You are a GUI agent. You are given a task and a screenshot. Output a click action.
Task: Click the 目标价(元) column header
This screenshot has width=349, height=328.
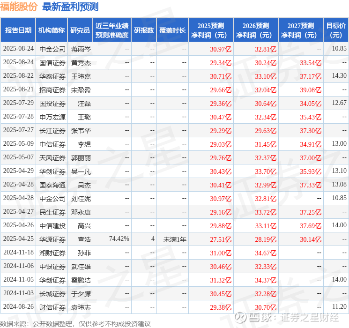[x=336, y=30]
